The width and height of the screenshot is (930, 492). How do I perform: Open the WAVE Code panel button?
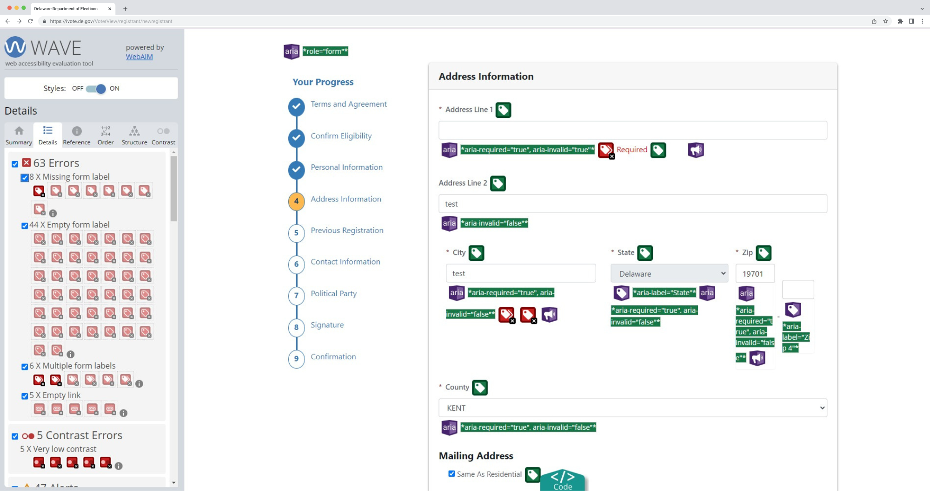pos(563,481)
